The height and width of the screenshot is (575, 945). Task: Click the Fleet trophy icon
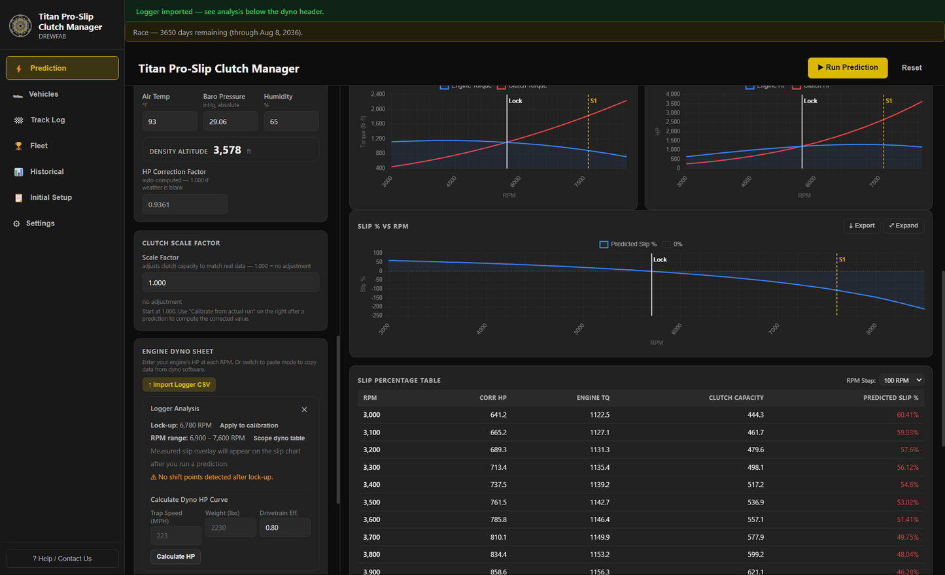[18, 146]
